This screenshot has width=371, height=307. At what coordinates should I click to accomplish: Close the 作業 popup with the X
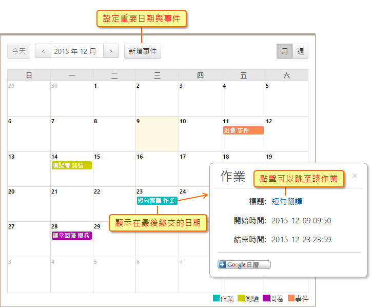click(x=355, y=176)
